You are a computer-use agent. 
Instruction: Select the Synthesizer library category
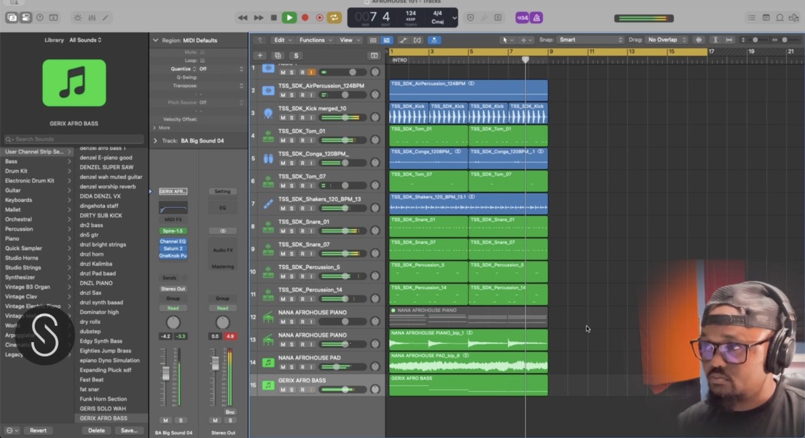(x=36, y=277)
